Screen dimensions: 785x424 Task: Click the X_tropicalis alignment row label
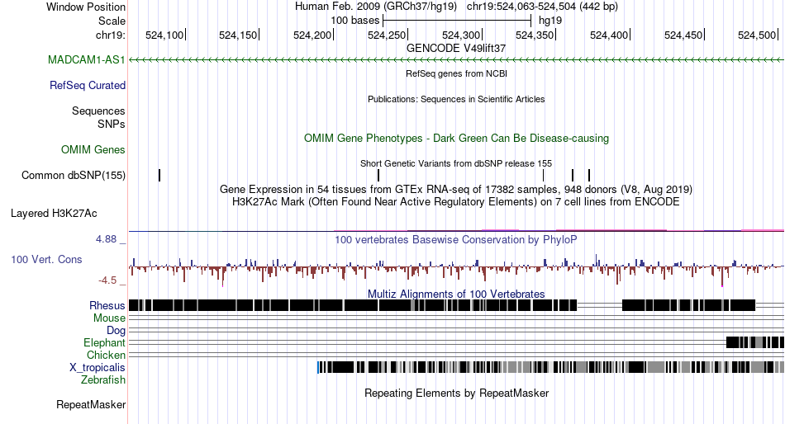click(97, 368)
